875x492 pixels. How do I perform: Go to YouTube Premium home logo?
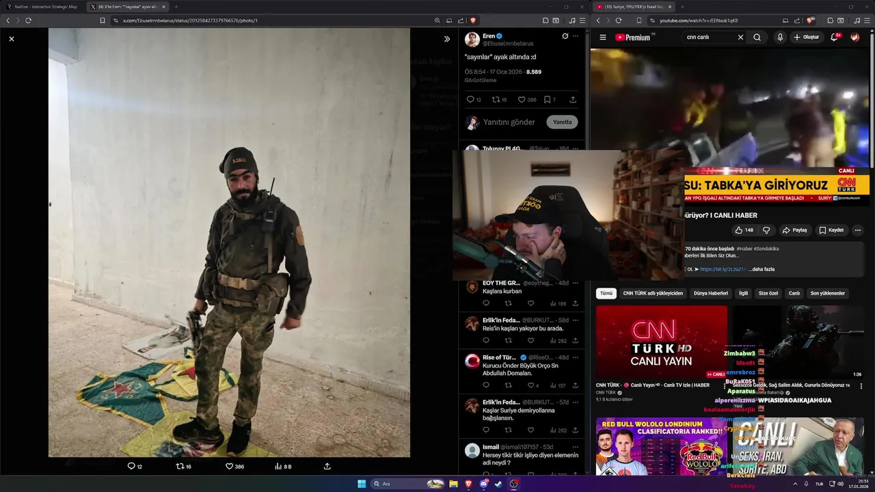pyautogui.click(x=632, y=38)
